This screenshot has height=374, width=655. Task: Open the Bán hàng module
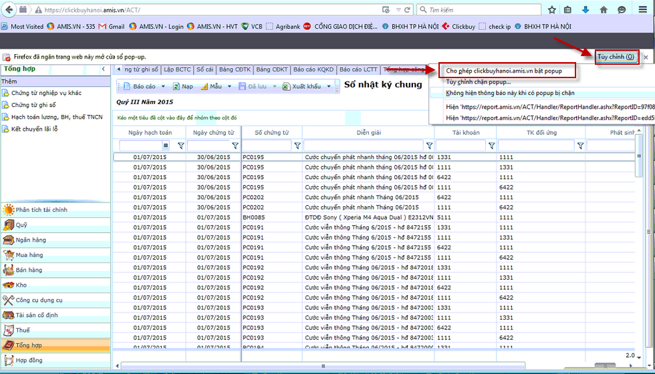coord(55,270)
